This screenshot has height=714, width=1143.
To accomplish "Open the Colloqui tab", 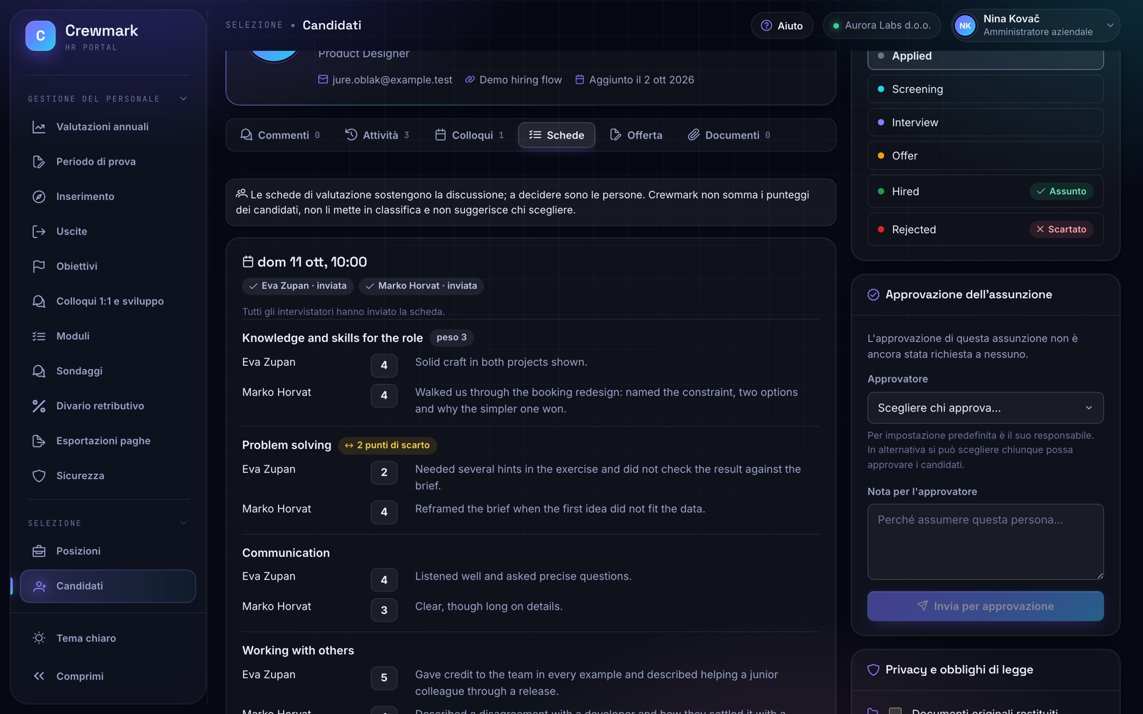I will [470, 135].
